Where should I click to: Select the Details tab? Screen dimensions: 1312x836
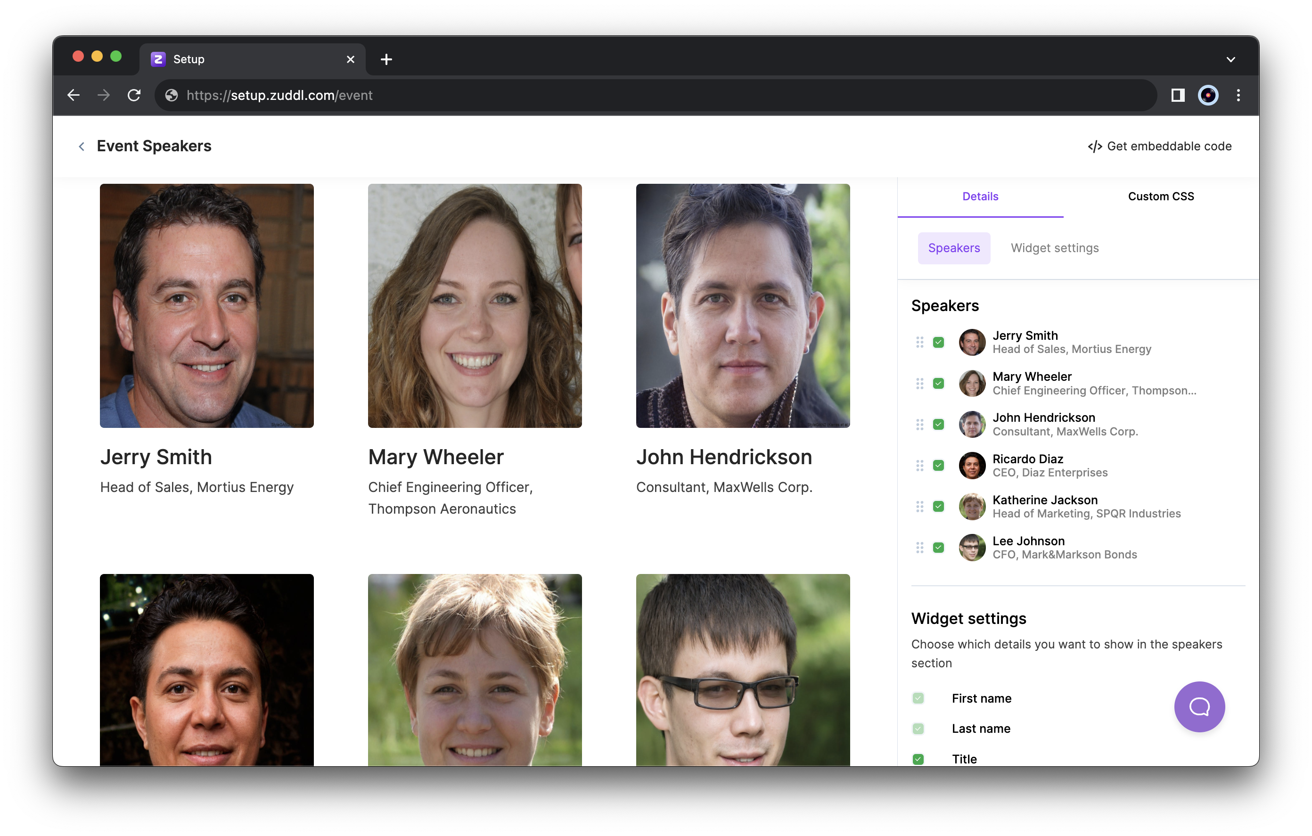pyautogui.click(x=980, y=196)
